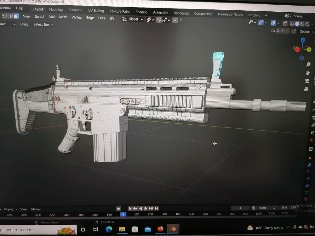Switch to the Sculpting workspace tab
Screen dimensions: 315x236
[75, 10]
